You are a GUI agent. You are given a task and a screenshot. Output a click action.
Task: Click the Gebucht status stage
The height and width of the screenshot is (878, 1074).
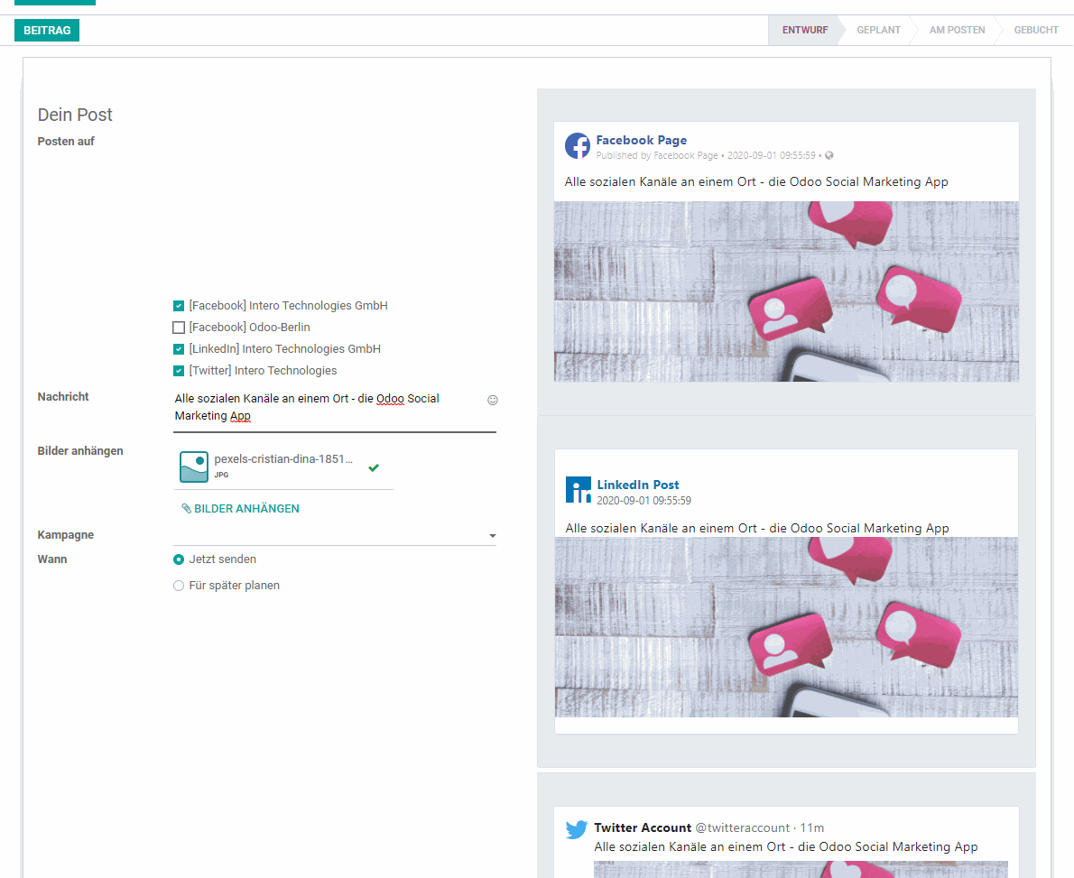pyautogui.click(x=1036, y=30)
